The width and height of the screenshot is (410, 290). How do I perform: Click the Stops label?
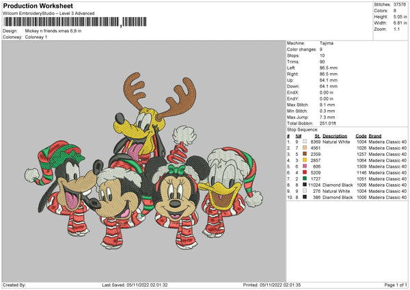click(293, 56)
